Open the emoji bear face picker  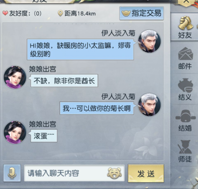click(114, 173)
